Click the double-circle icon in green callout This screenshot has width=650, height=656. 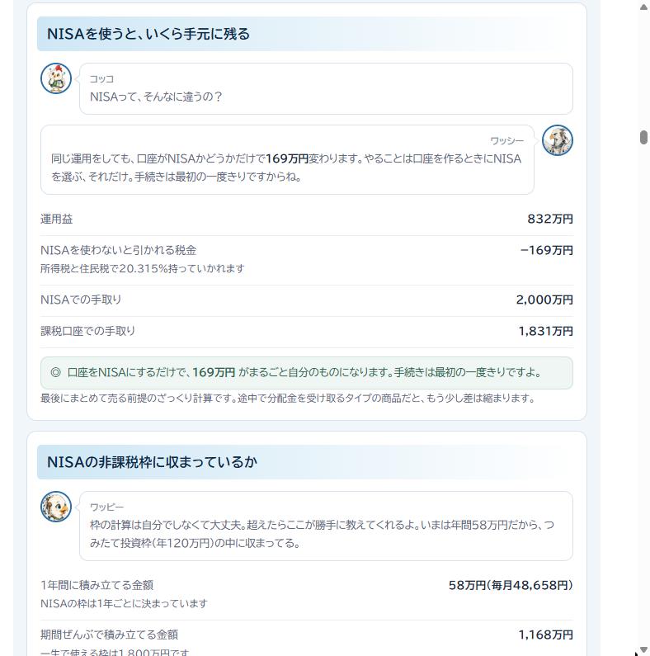point(55,372)
